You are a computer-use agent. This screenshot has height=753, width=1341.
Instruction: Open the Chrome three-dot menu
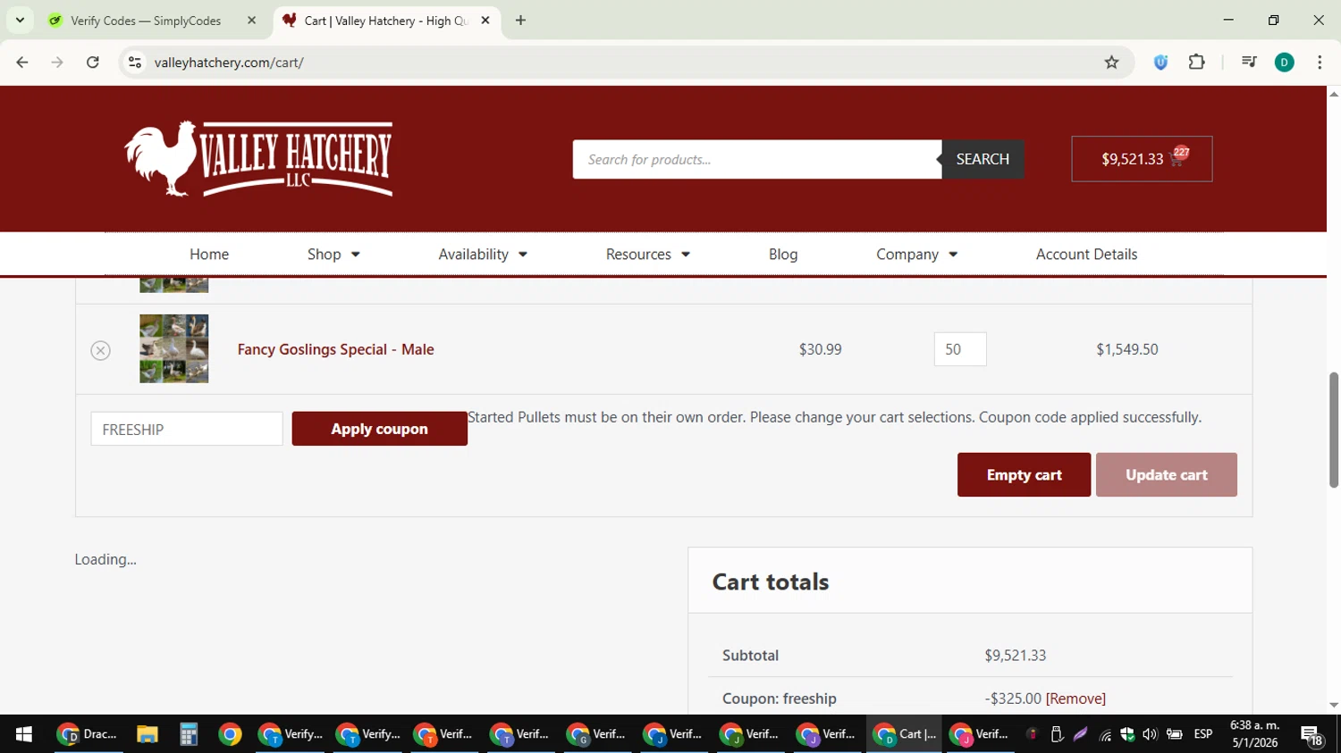point(1320,63)
